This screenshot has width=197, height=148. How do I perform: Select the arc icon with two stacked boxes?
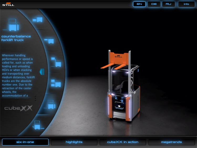(x=56, y=83)
